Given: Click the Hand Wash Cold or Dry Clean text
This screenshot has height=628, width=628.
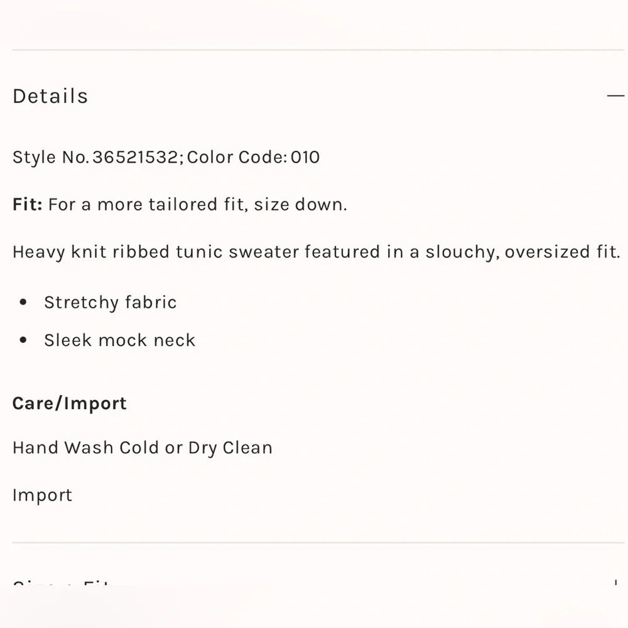Looking at the screenshot, I should 143,448.
